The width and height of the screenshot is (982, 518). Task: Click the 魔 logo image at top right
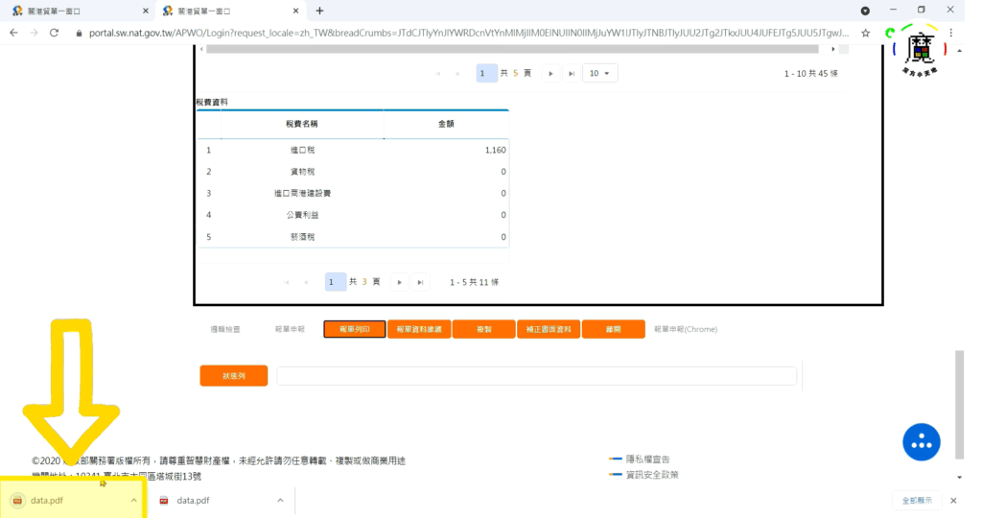click(x=920, y=50)
